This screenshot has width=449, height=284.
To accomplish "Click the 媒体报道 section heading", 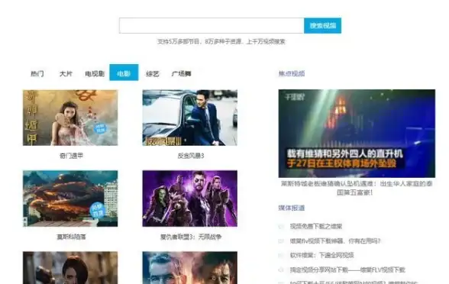I will pyautogui.click(x=292, y=208).
